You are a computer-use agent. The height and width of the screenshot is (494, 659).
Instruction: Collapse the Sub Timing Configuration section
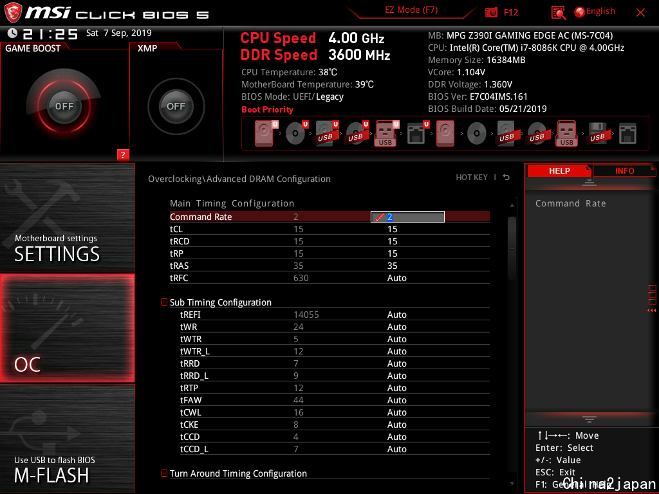click(x=164, y=302)
